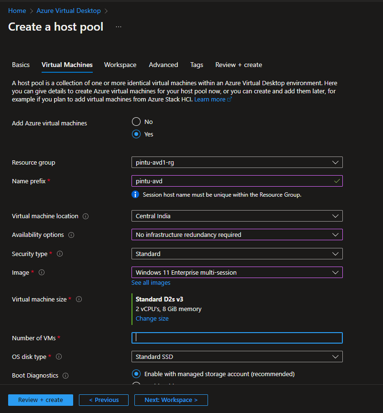Image resolution: width=383 pixels, height=413 pixels.
Task: Click the blue Review + create button
Action: [x=41, y=400]
